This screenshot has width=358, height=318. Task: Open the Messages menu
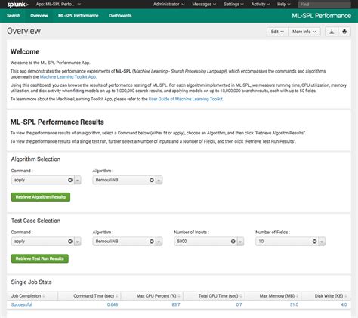[204, 5]
